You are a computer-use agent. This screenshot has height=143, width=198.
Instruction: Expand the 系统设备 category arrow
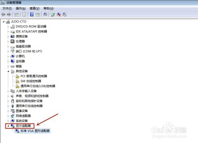pos(8,121)
